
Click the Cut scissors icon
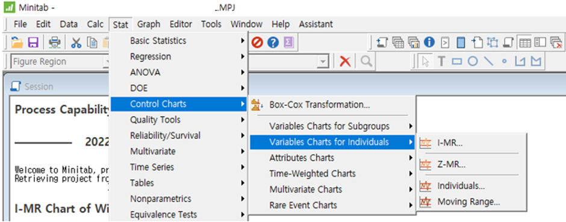[x=76, y=43]
